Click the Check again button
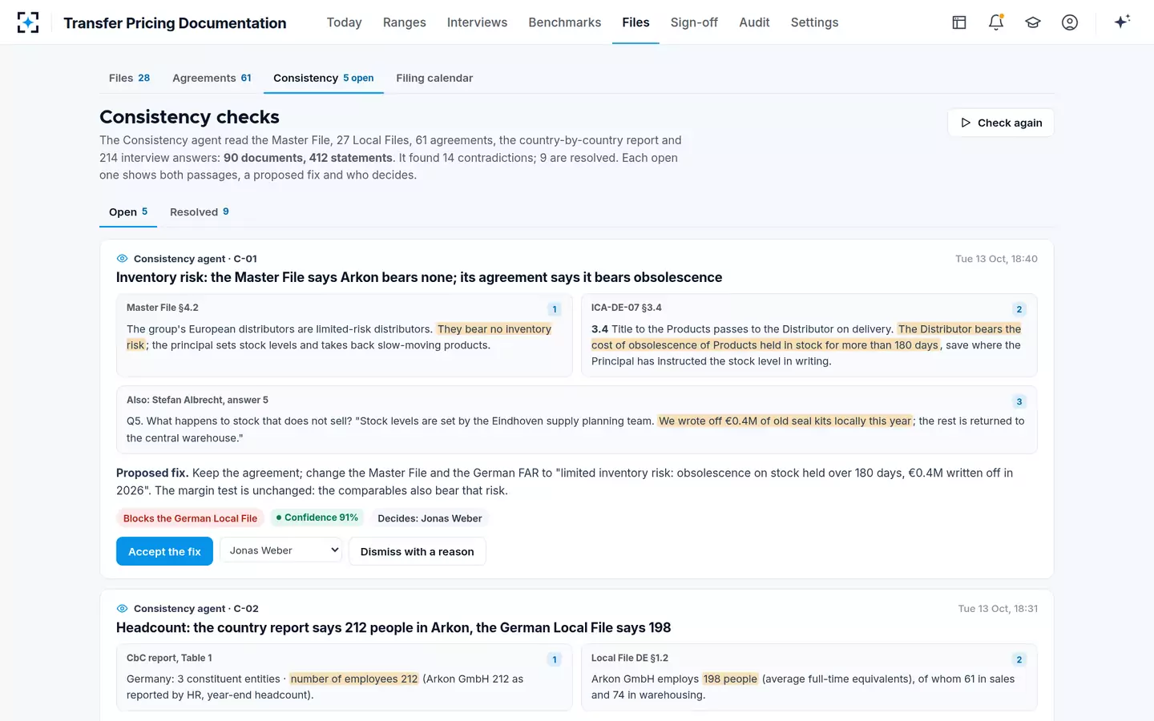 [1001, 123]
